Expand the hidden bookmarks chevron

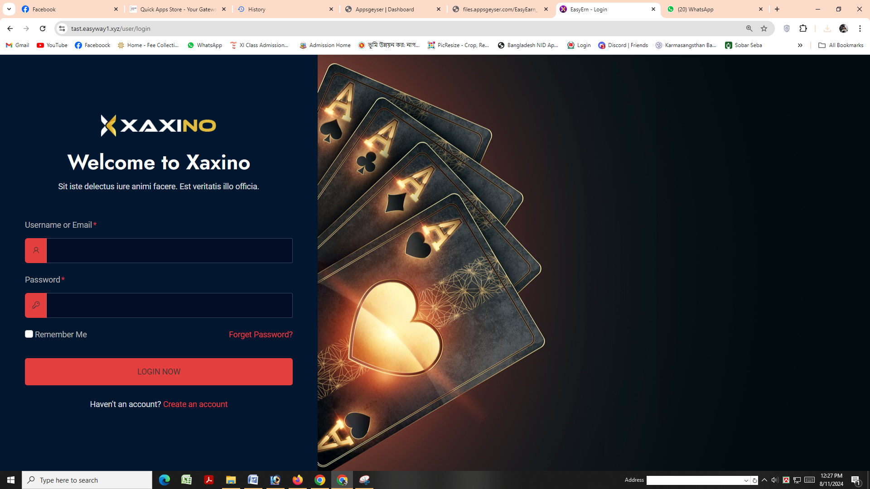click(800, 45)
